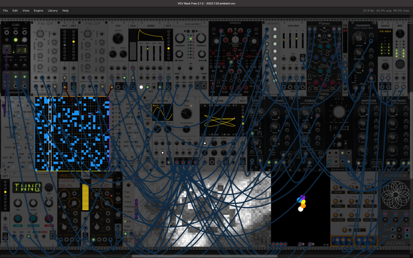Click the RESET input jack on CLKD

click(x=6, y=33)
